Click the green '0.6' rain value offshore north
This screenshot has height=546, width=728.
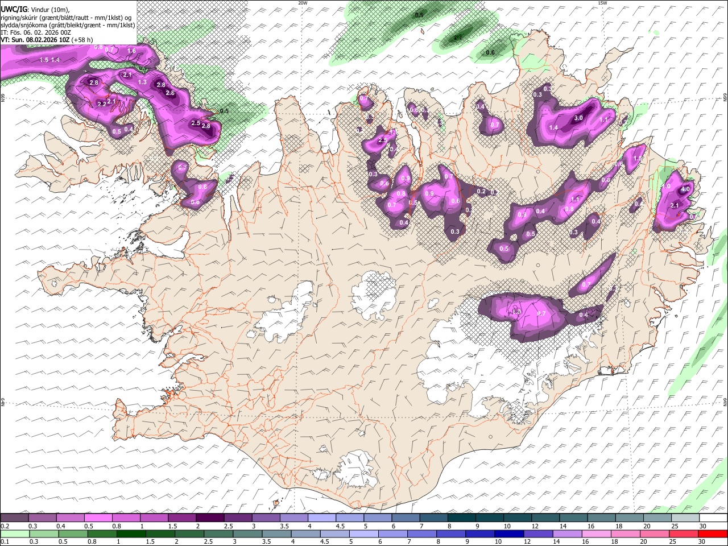[x=490, y=53]
